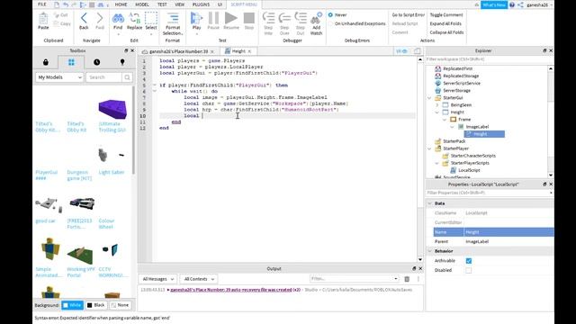Select On Unhandled Exceptions radio option
This screenshot has width=576, height=324.
click(330, 23)
